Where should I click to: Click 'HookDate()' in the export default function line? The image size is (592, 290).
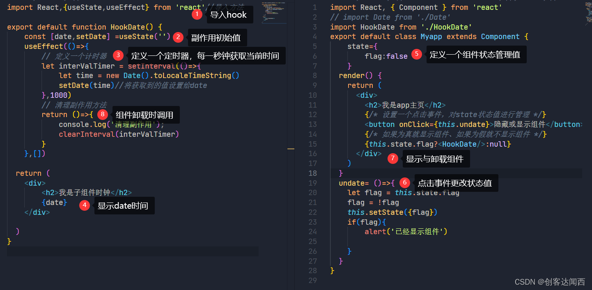click(x=132, y=27)
